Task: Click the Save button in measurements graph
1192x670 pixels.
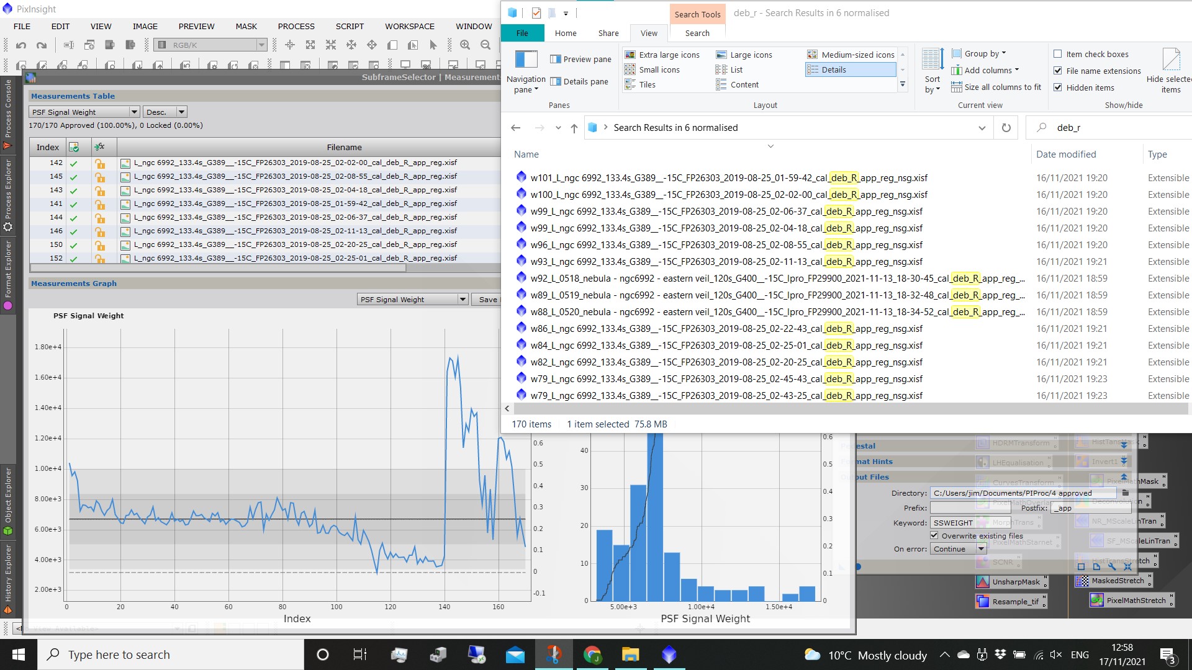Action: 488,300
